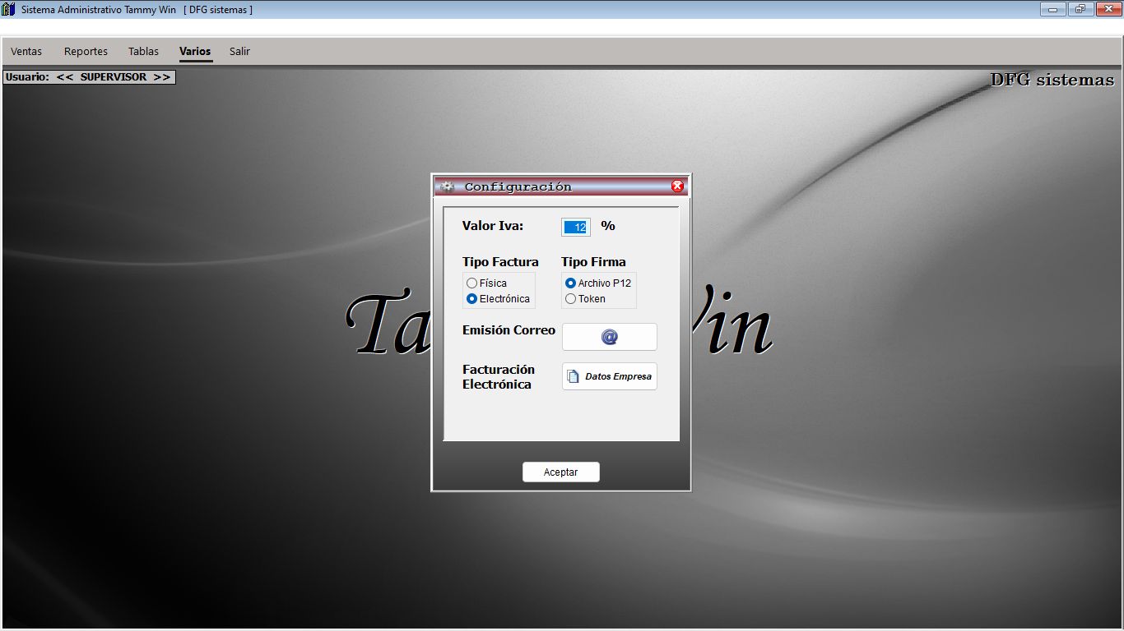
Task: Open the Reportes menu
Action: [x=86, y=51]
